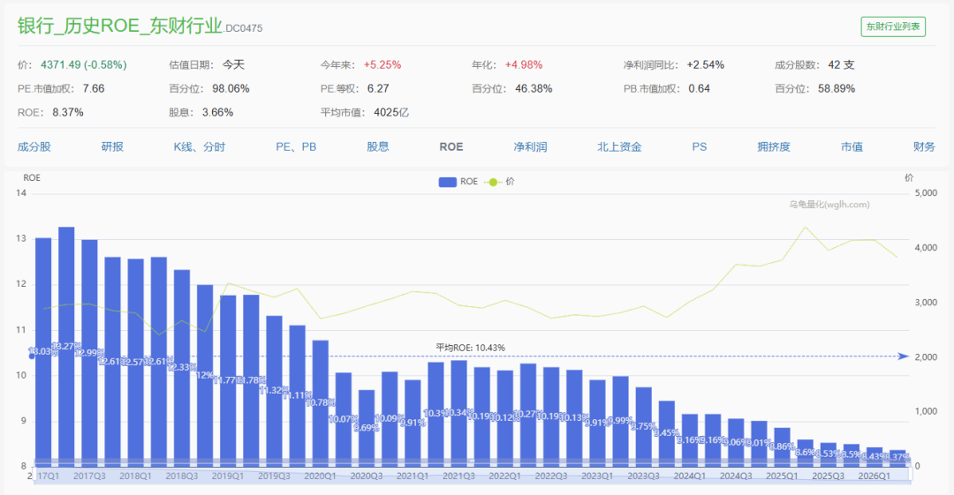
Task: Click the price line peak near 2025Q1
Action: [x=806, y=227]
